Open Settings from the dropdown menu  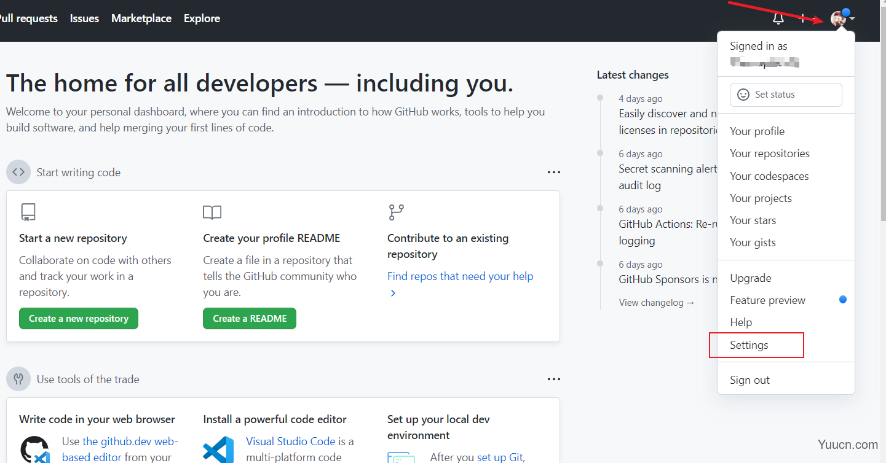[x=786, y=345]
